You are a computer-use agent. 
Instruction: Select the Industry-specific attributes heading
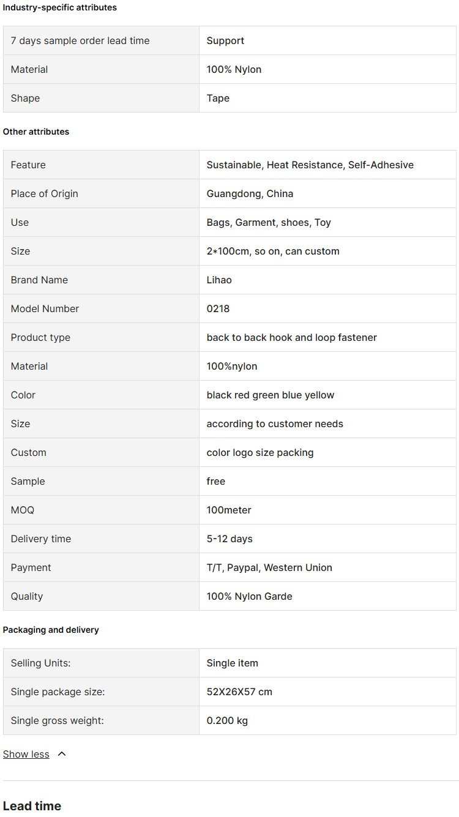coord(60,7)
